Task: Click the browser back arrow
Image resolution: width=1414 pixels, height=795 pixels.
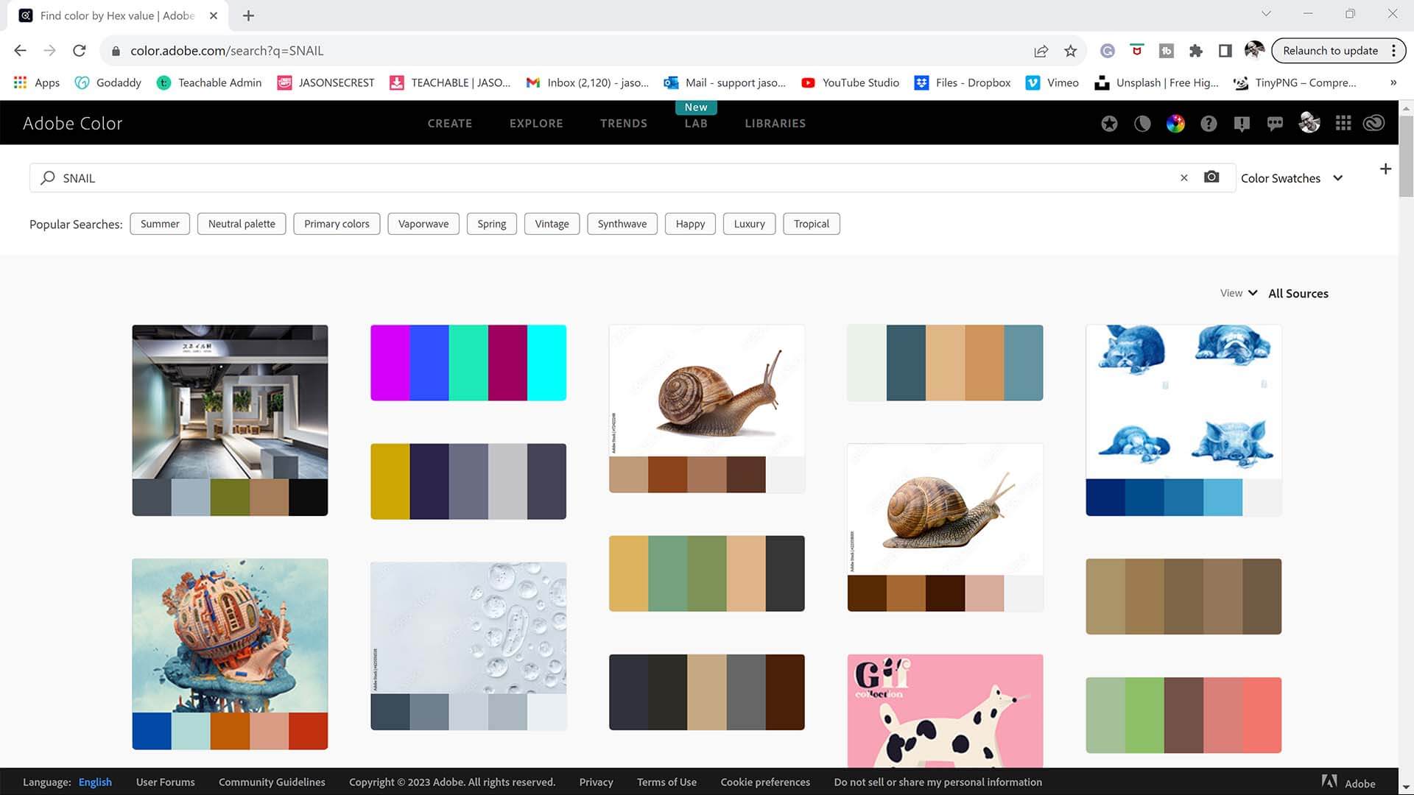Action: tap(20, 51)
